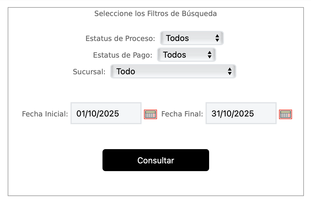This screenshot has width=311, height=202.
Task: Open the calendar picker for Fecha Inicial
Action: 150,114
